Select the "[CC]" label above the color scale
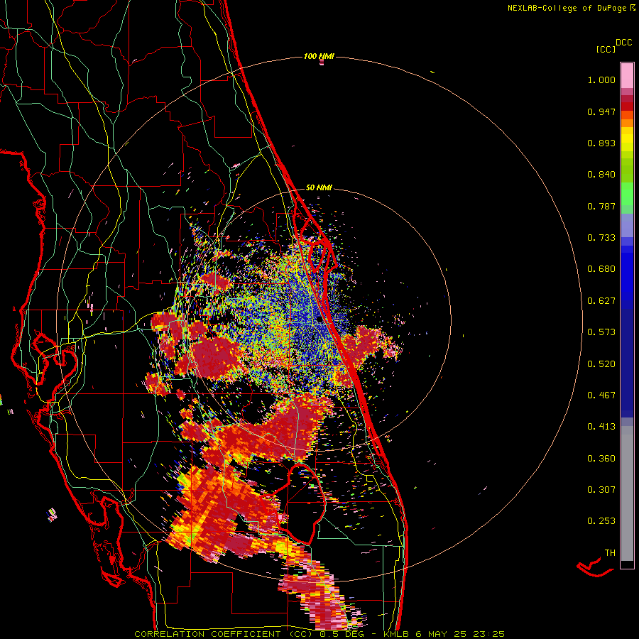Viewport: 639px width, 639px height. (x=606, y=49)
